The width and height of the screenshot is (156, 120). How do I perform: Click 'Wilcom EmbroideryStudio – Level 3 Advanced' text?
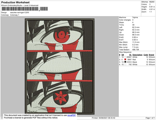[20, 5]
